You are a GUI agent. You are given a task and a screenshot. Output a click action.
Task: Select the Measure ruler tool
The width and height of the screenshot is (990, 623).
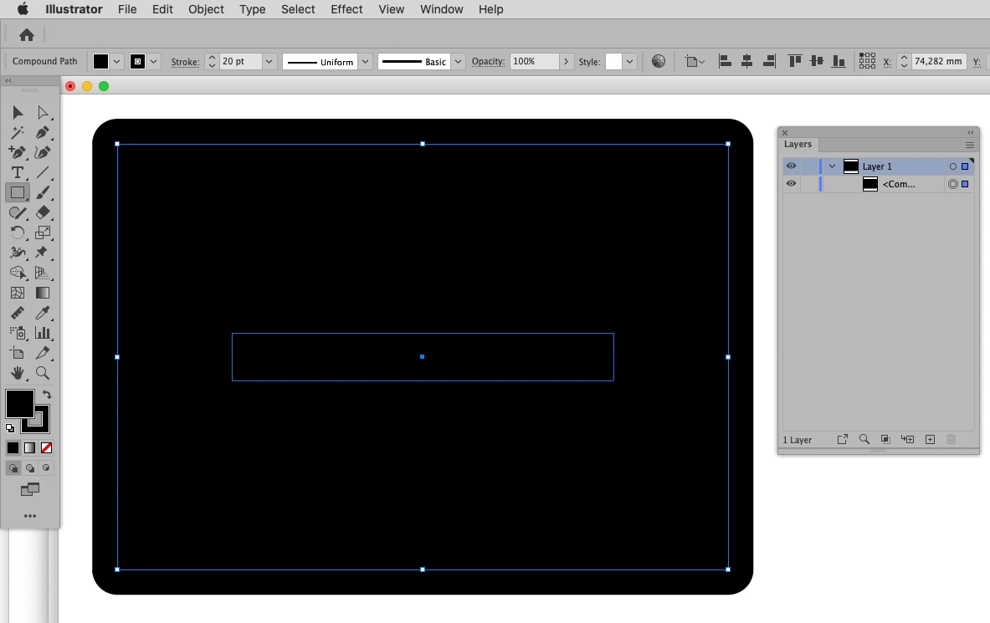coord(18,313)
